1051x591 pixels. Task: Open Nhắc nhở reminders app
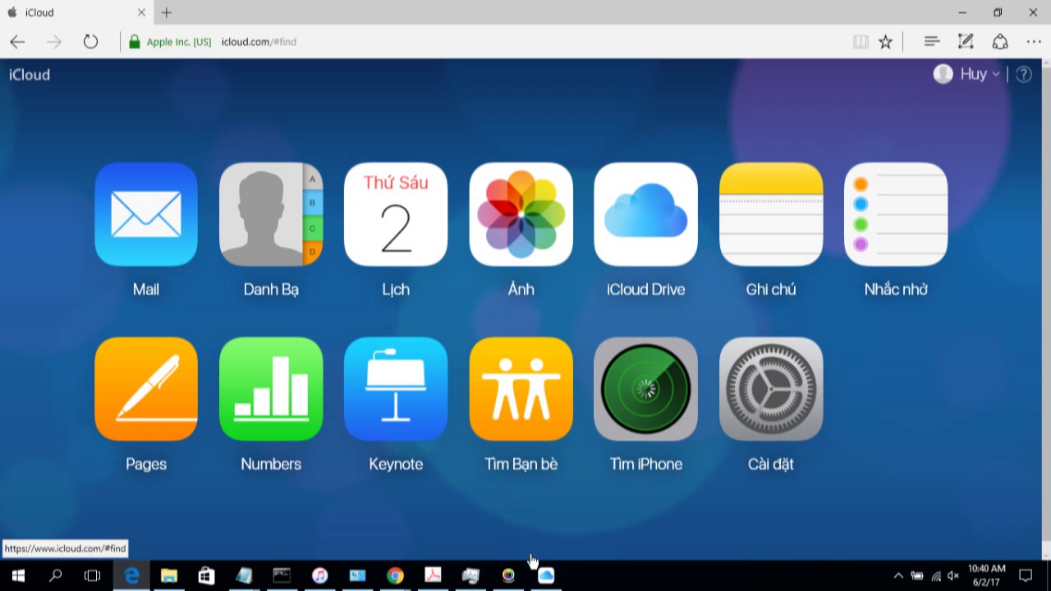point(896,214)
